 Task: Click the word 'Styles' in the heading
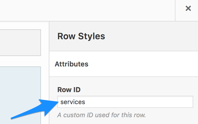[x=92, y=36]
